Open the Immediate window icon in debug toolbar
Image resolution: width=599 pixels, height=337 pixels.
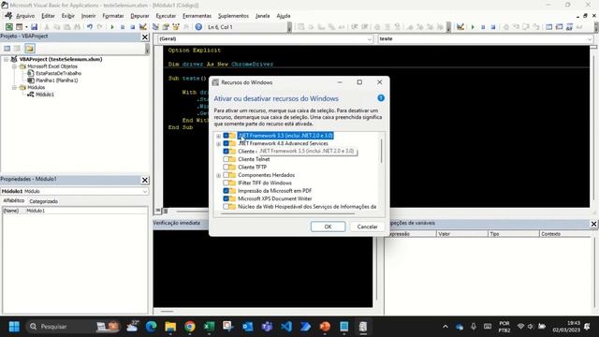pyautogui.click(x=560, y=27)
